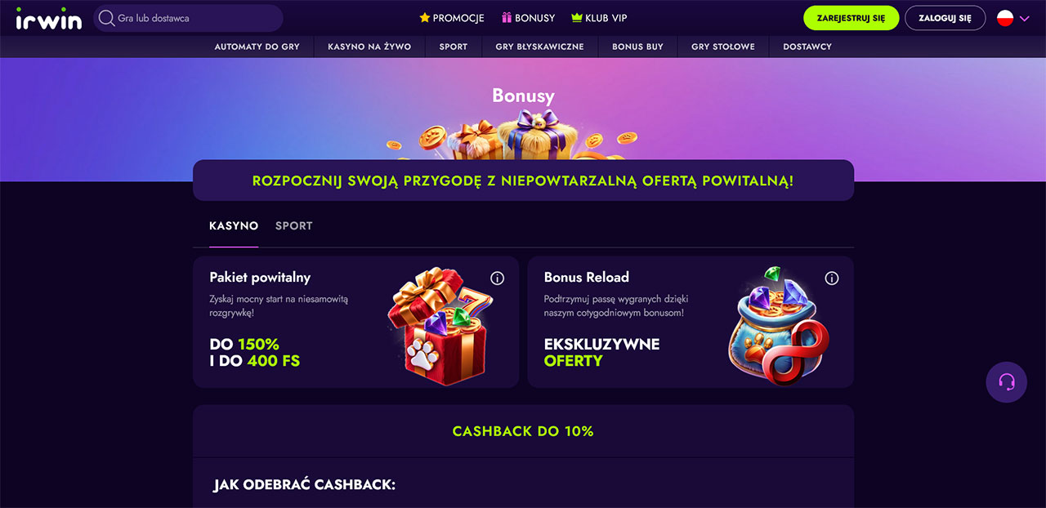This screenshot has width=1046, height=508.
Task: Expand the language selector arrow
Action: click(x=1025, y=18)
